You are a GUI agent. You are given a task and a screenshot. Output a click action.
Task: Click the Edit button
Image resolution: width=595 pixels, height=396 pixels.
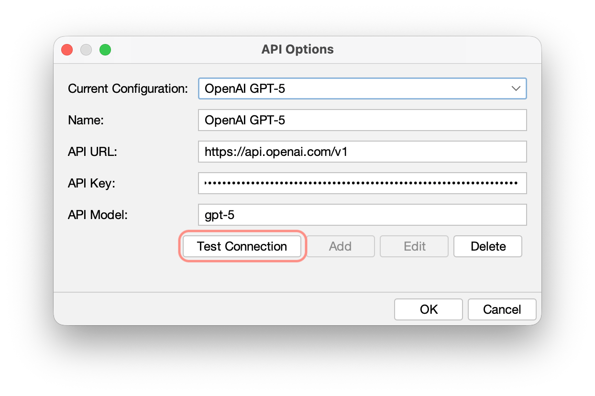point(414,246)
